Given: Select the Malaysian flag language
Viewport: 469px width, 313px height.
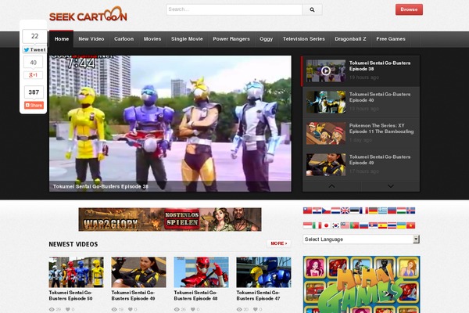Looking at the screenshot, I should [x=345, y=225].
